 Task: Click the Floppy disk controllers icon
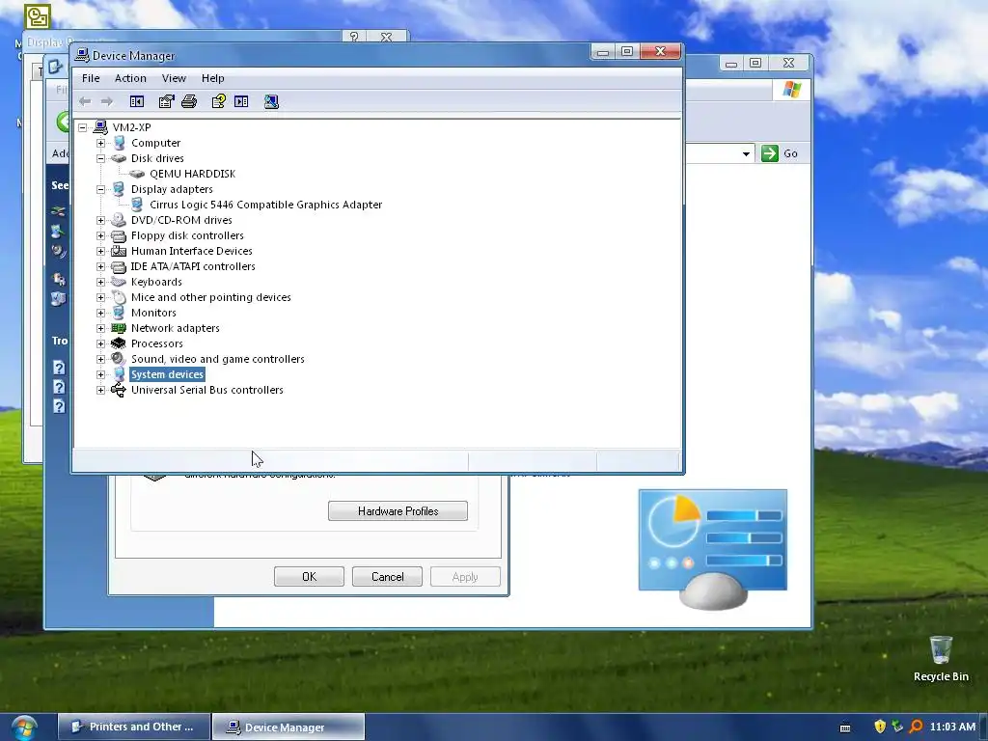pos(118,235)
